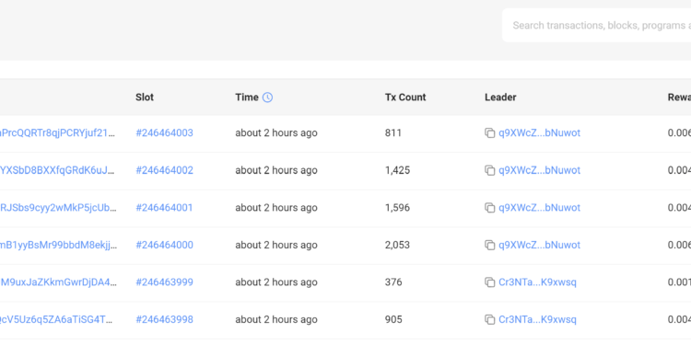This screenshot has width=691, height=345.
Task: Open leader q9XWcZ...bNuwot in row #246464002
Action: 539,170
